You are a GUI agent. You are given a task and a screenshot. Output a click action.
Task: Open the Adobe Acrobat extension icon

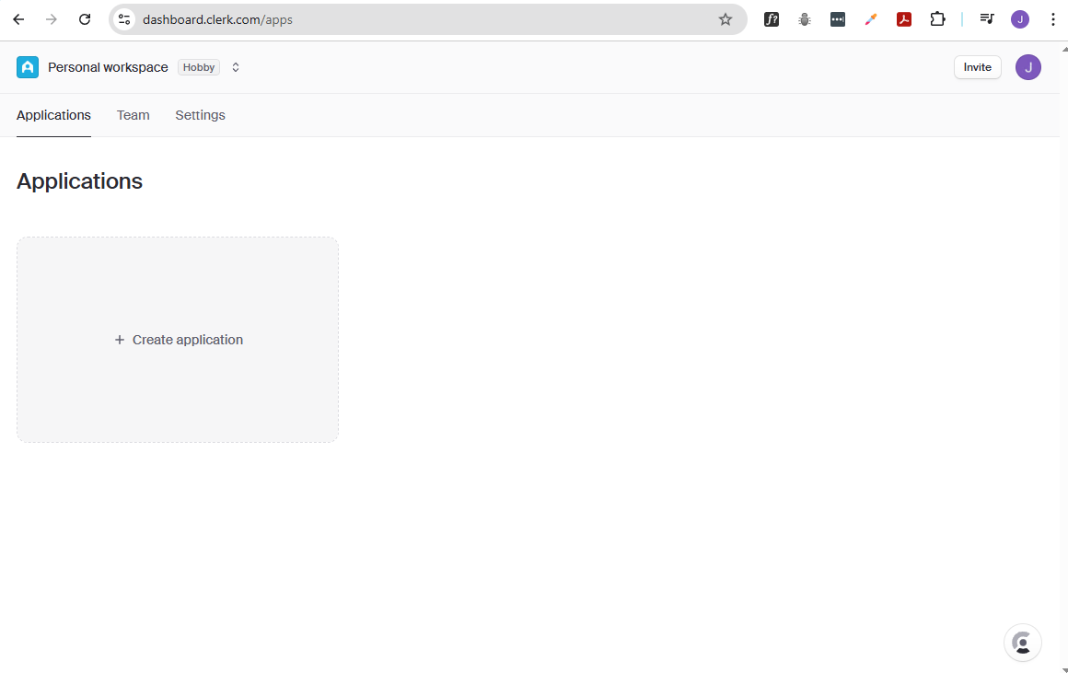[x=904, y=19]
